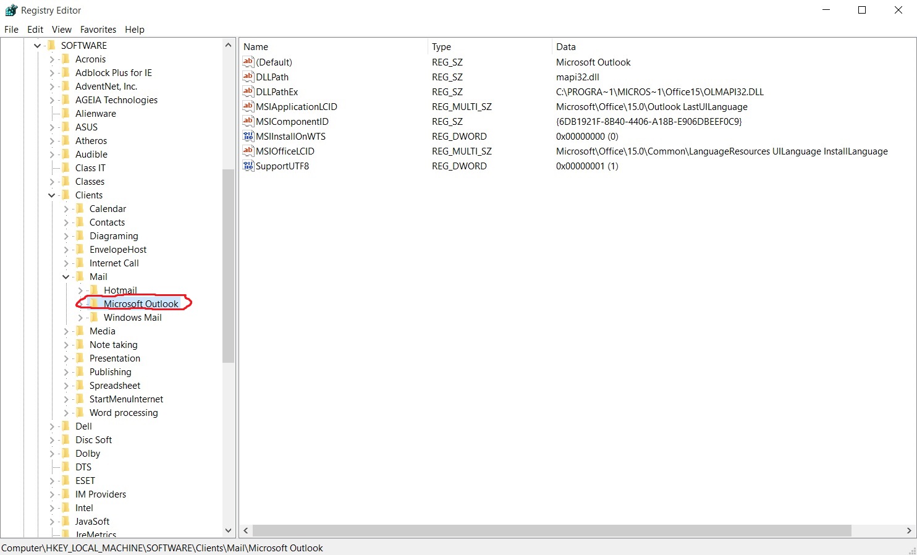Click the binary DWORD icon for MSIInstallOnWTS
Viewport: 917px width, 555px height.
[248, 136]
